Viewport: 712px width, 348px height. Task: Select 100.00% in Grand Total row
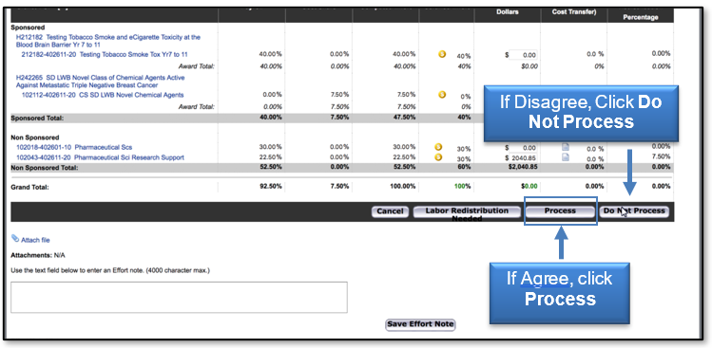(x=402, y=187)
